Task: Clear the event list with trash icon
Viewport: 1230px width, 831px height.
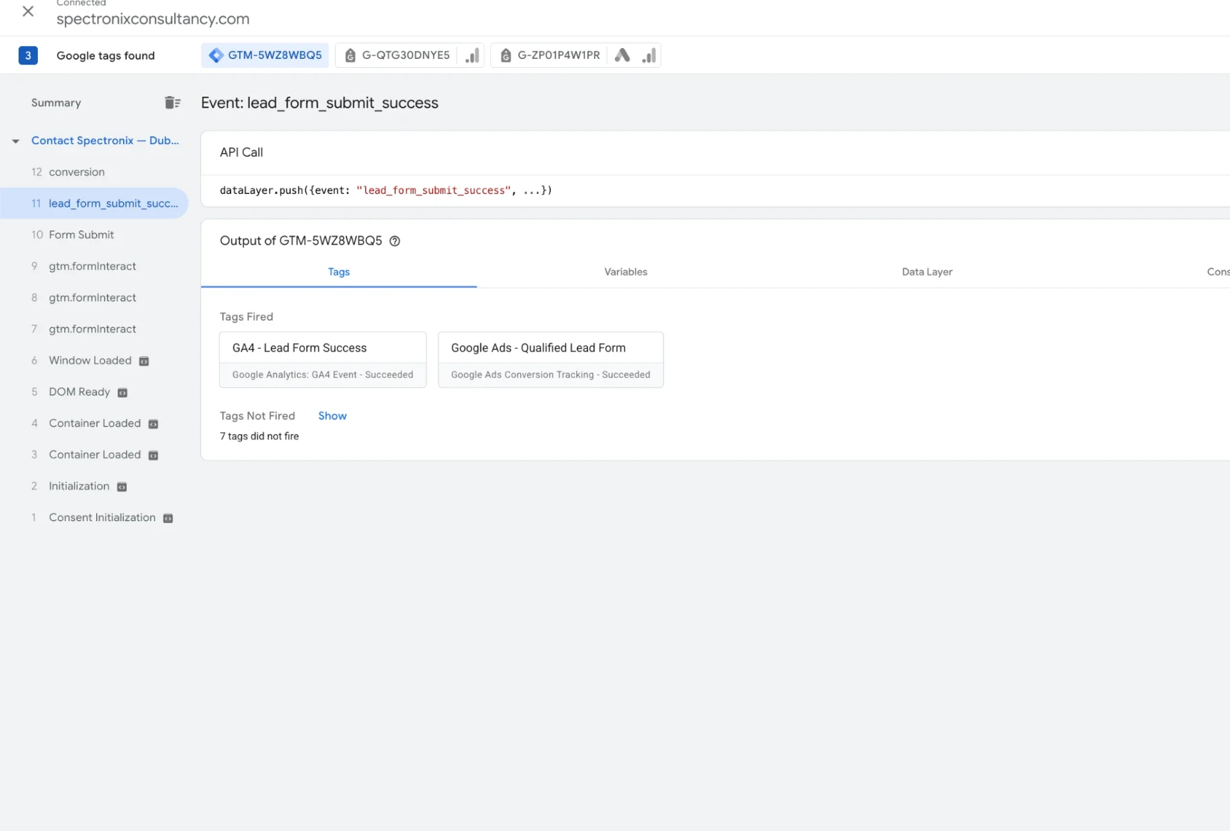Action: click(x=172, y=102)
